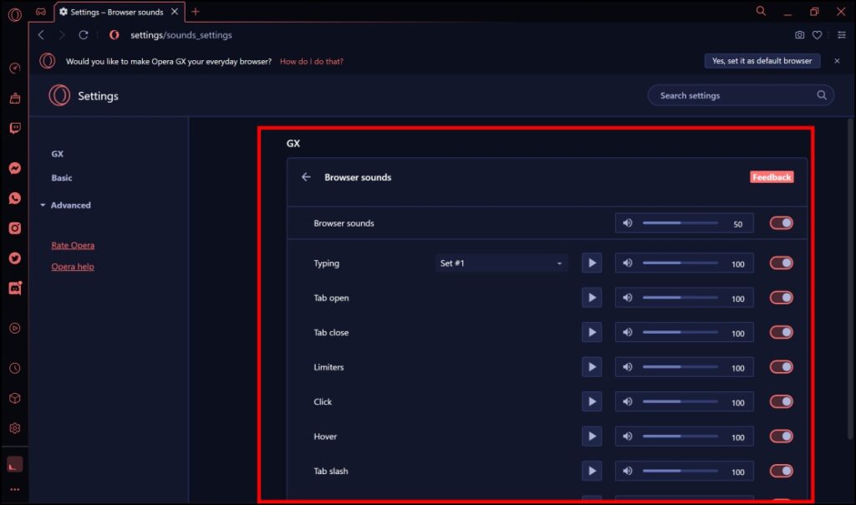Screen dimensions: 856x505
Task: Open Twitter in the sidebar
Action: click(x=15, y=258)
